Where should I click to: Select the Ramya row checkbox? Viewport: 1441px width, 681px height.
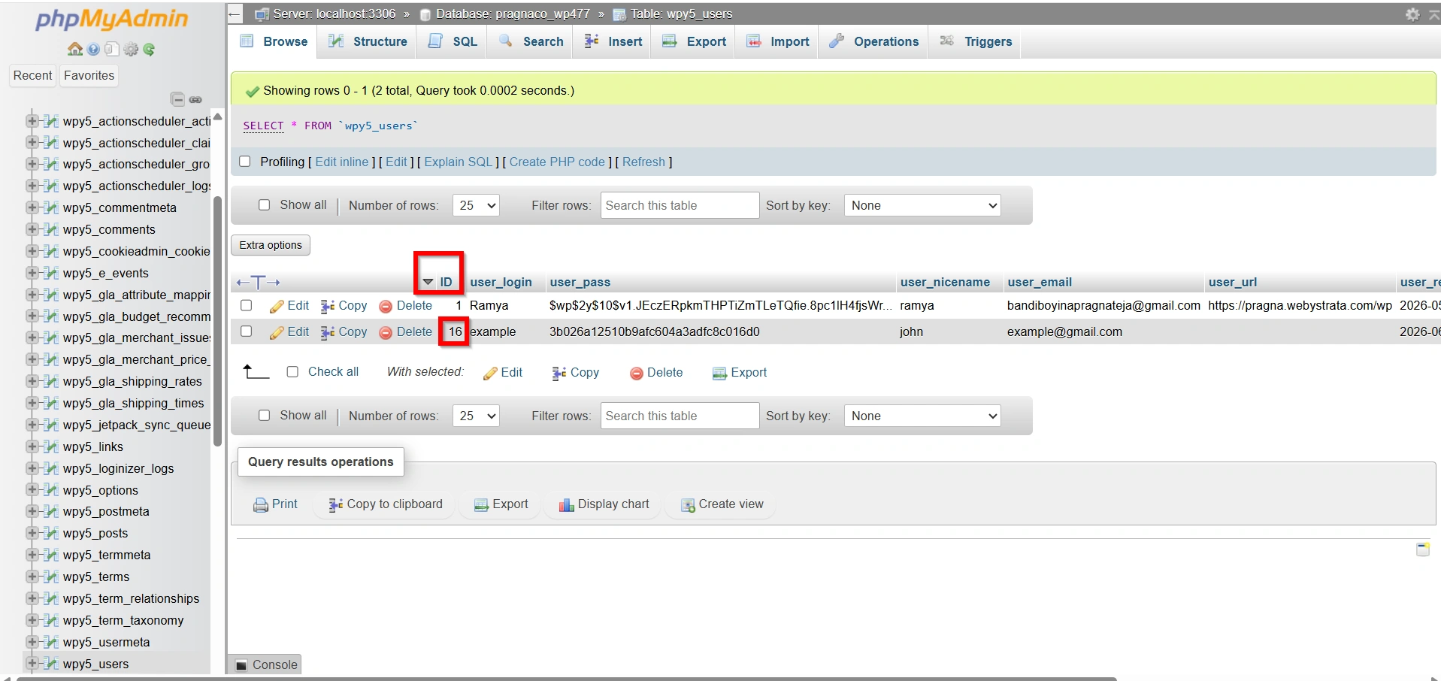pos(246,306)
